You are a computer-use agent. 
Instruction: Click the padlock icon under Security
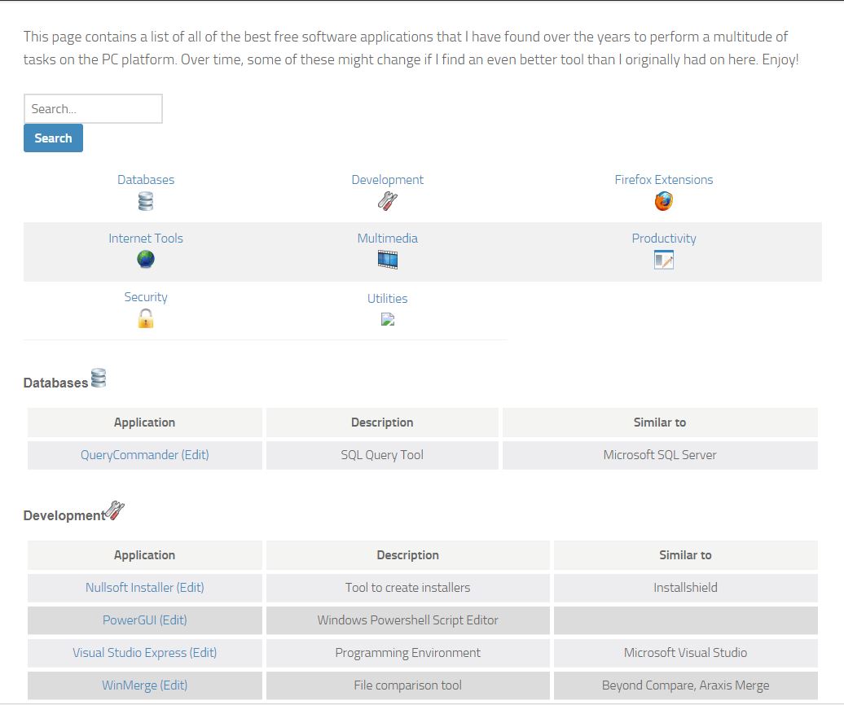145,319
